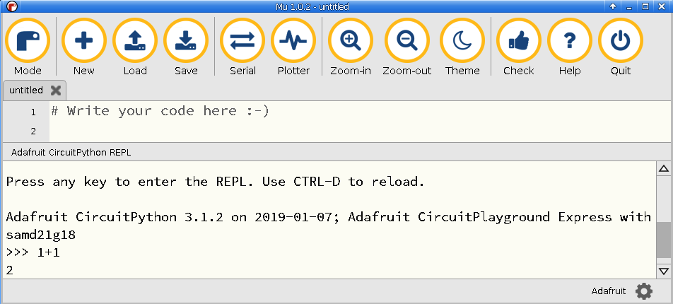Image resolution: width=673 pixels, height=304 pixels.
Task: Load a file from disk
Action: (135, 47)
